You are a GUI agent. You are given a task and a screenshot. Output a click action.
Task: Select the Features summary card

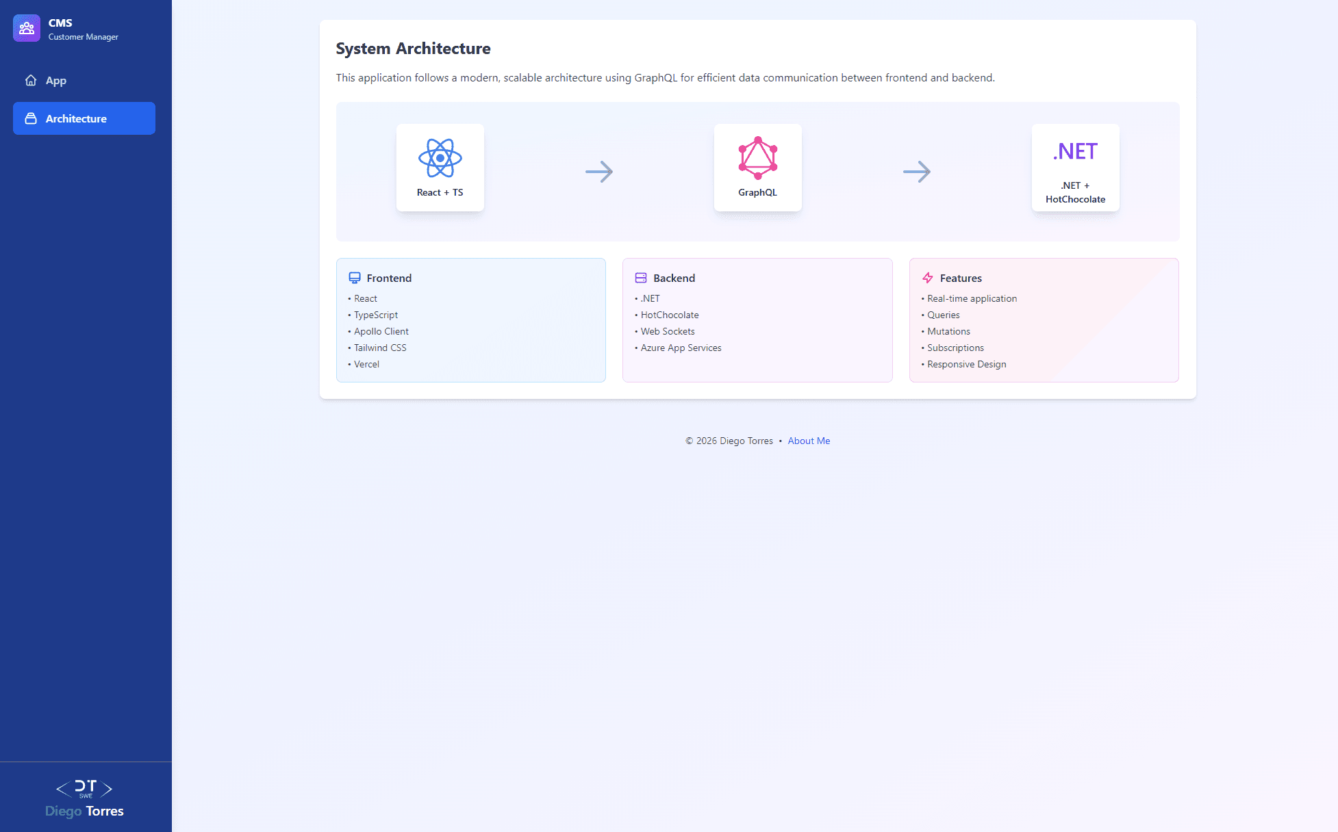[x=1043, y=320]
